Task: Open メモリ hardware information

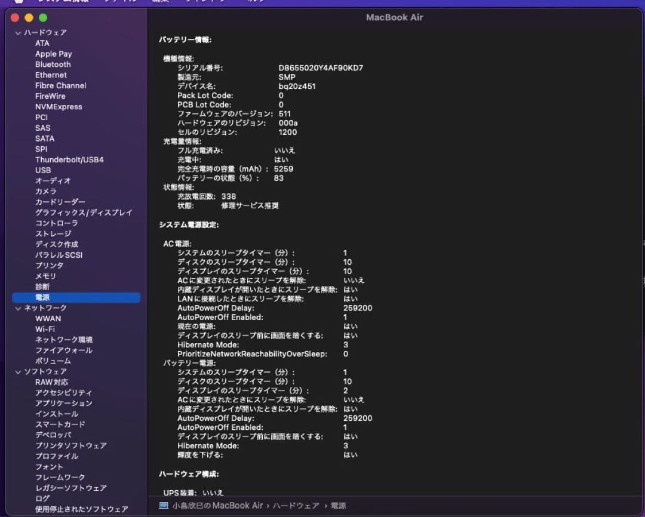Action: point(45,276)
